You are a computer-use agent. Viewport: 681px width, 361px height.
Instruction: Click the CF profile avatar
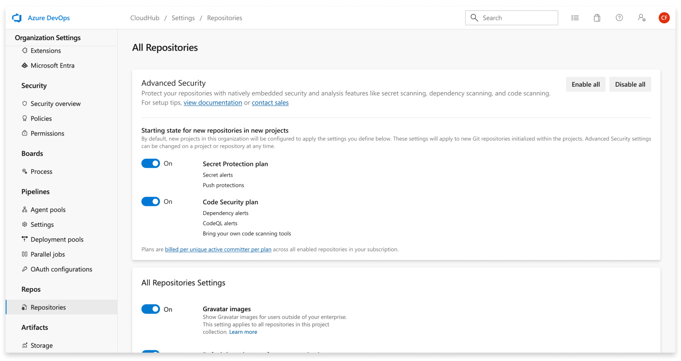tap(664, 18)
